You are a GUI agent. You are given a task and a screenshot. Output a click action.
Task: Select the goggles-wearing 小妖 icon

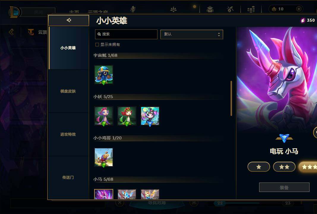tap(150, 116)
